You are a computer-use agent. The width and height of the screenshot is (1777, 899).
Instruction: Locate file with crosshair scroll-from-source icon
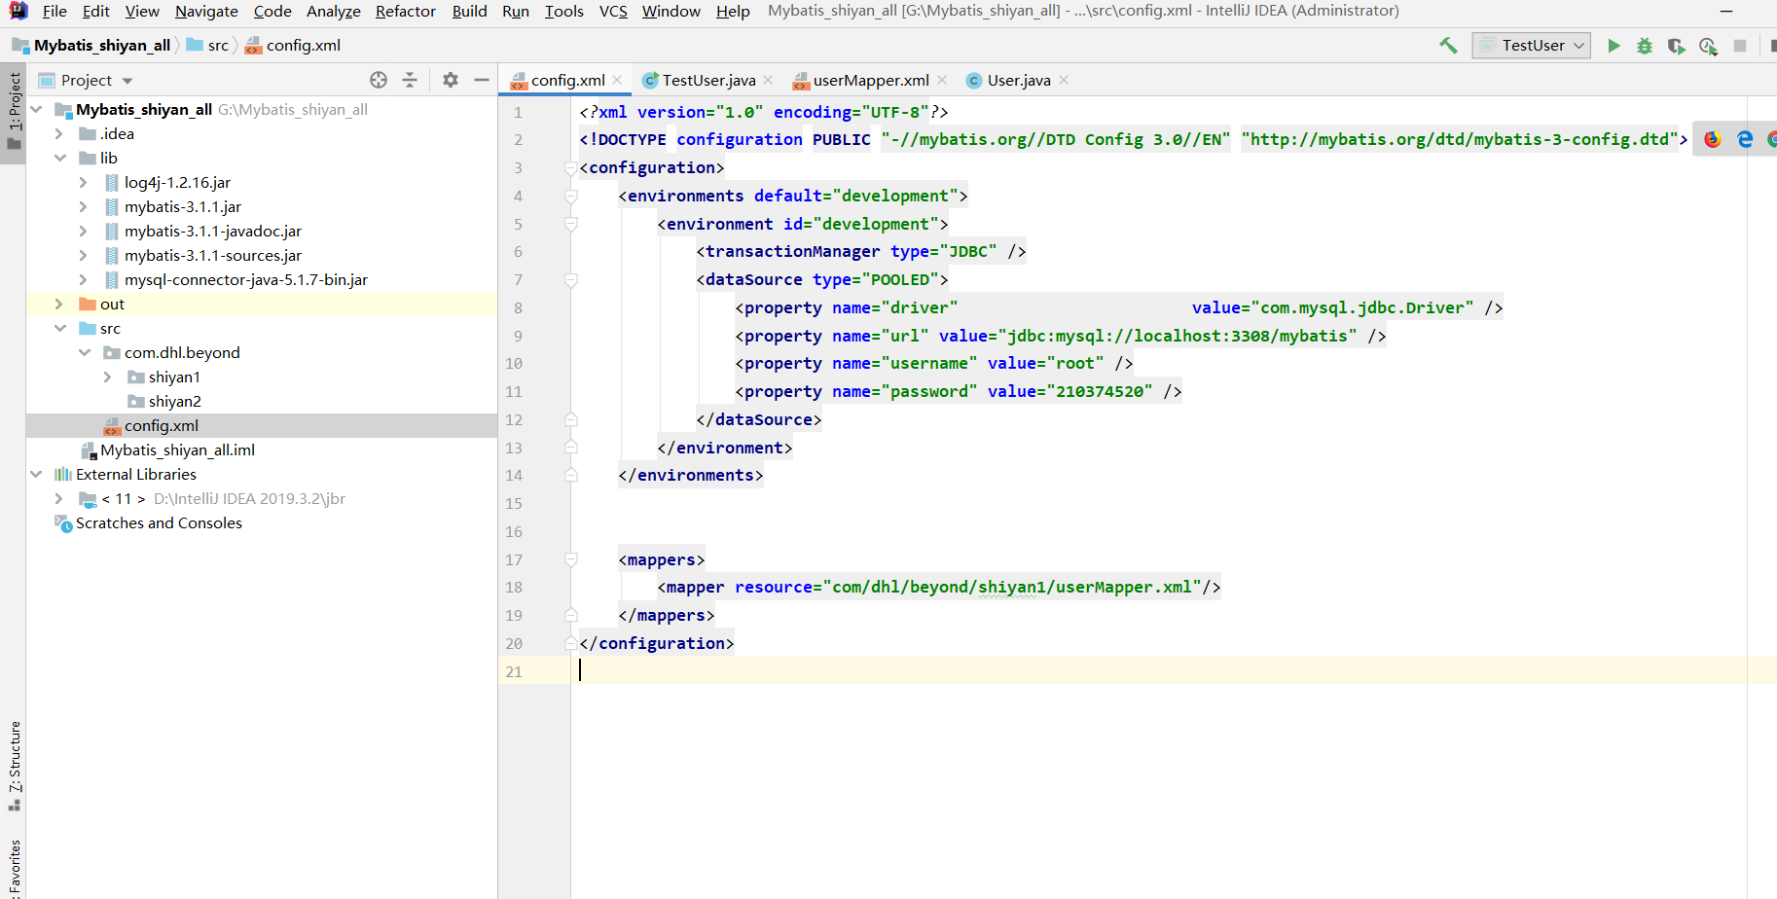coord(379,80)
